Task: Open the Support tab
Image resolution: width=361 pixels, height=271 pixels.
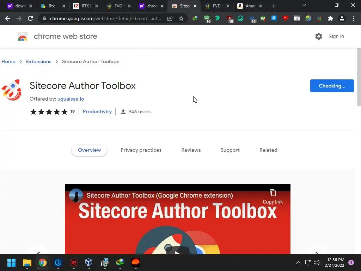Action: coord(230,150)
